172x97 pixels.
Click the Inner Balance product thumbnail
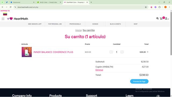pos(27,52)
